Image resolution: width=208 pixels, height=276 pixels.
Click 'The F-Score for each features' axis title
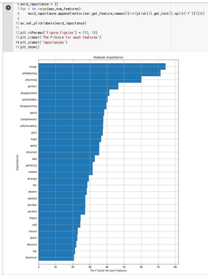(108, 270)
